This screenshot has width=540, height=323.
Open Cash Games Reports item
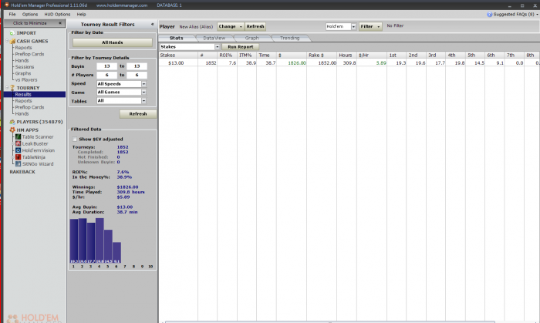(23, 48)
